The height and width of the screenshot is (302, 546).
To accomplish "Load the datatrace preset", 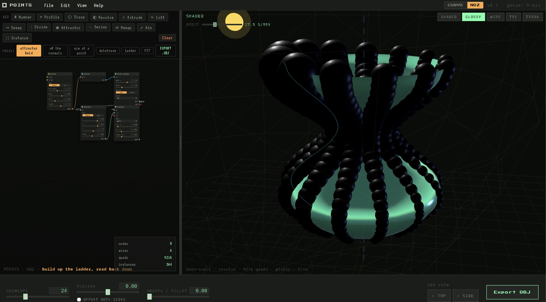I will pyautogui.click(x=107, y=51).
